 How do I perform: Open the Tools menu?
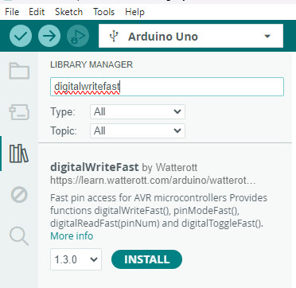[103, 12]
